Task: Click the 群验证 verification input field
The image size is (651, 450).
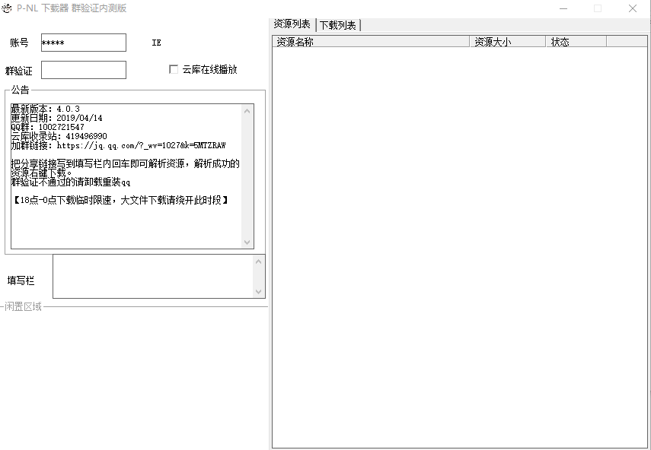Action: [x=84, y=69]
